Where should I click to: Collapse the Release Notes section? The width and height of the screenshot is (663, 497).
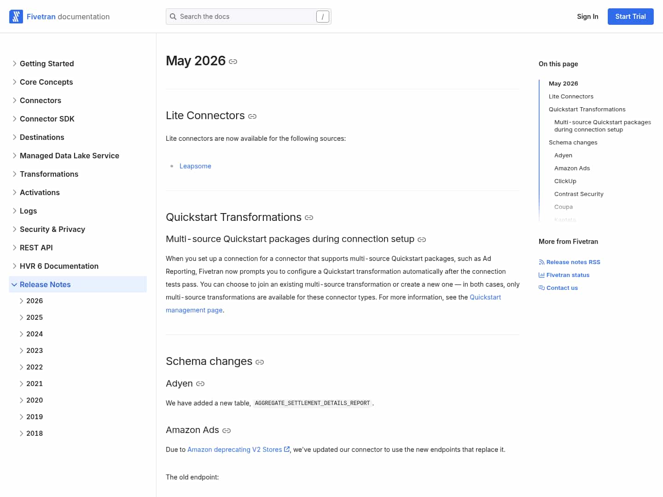(x=14, y=284)
